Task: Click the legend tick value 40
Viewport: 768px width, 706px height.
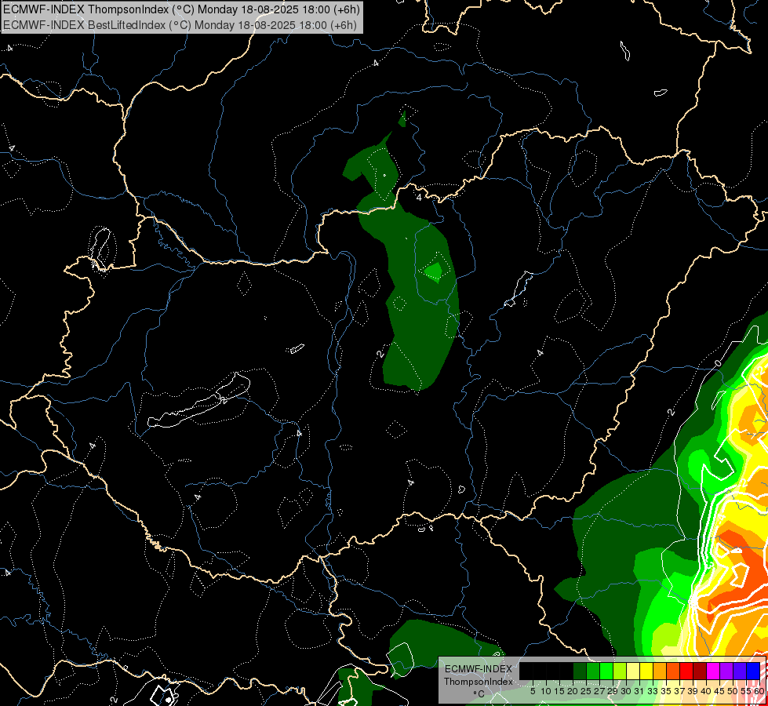Action: 706,691
